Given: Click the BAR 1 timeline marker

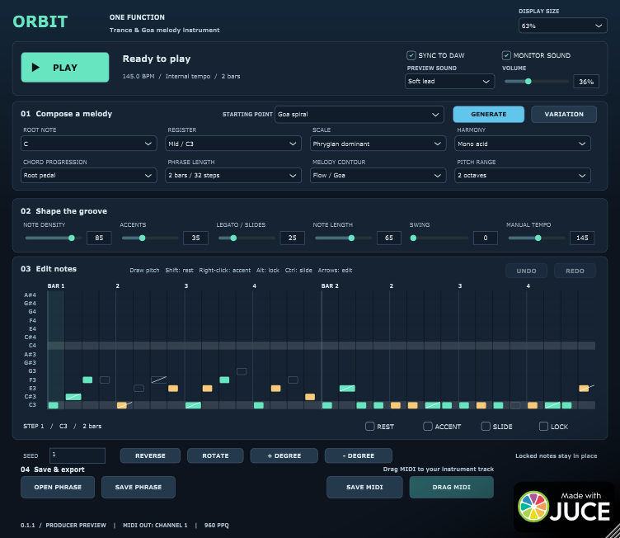Looking at the screenshot, I should 56,286.
